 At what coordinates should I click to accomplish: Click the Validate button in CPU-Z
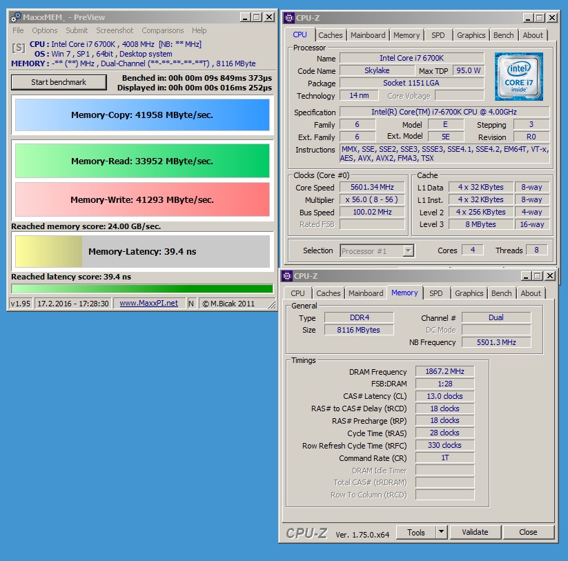pyautogui.click(x=475, y=533)
